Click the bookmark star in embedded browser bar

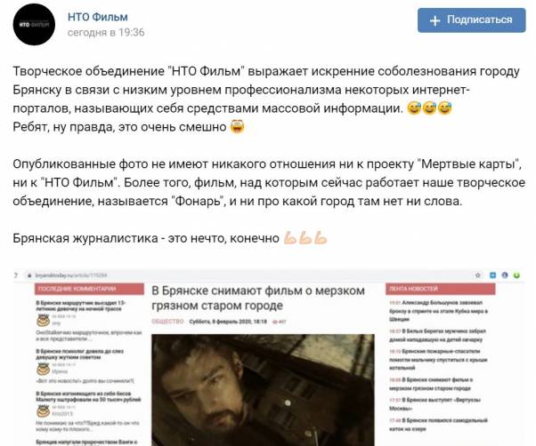(x=478, y=275)
